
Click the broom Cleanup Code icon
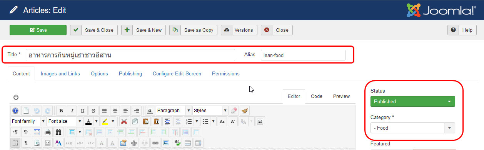click(245, 111)
